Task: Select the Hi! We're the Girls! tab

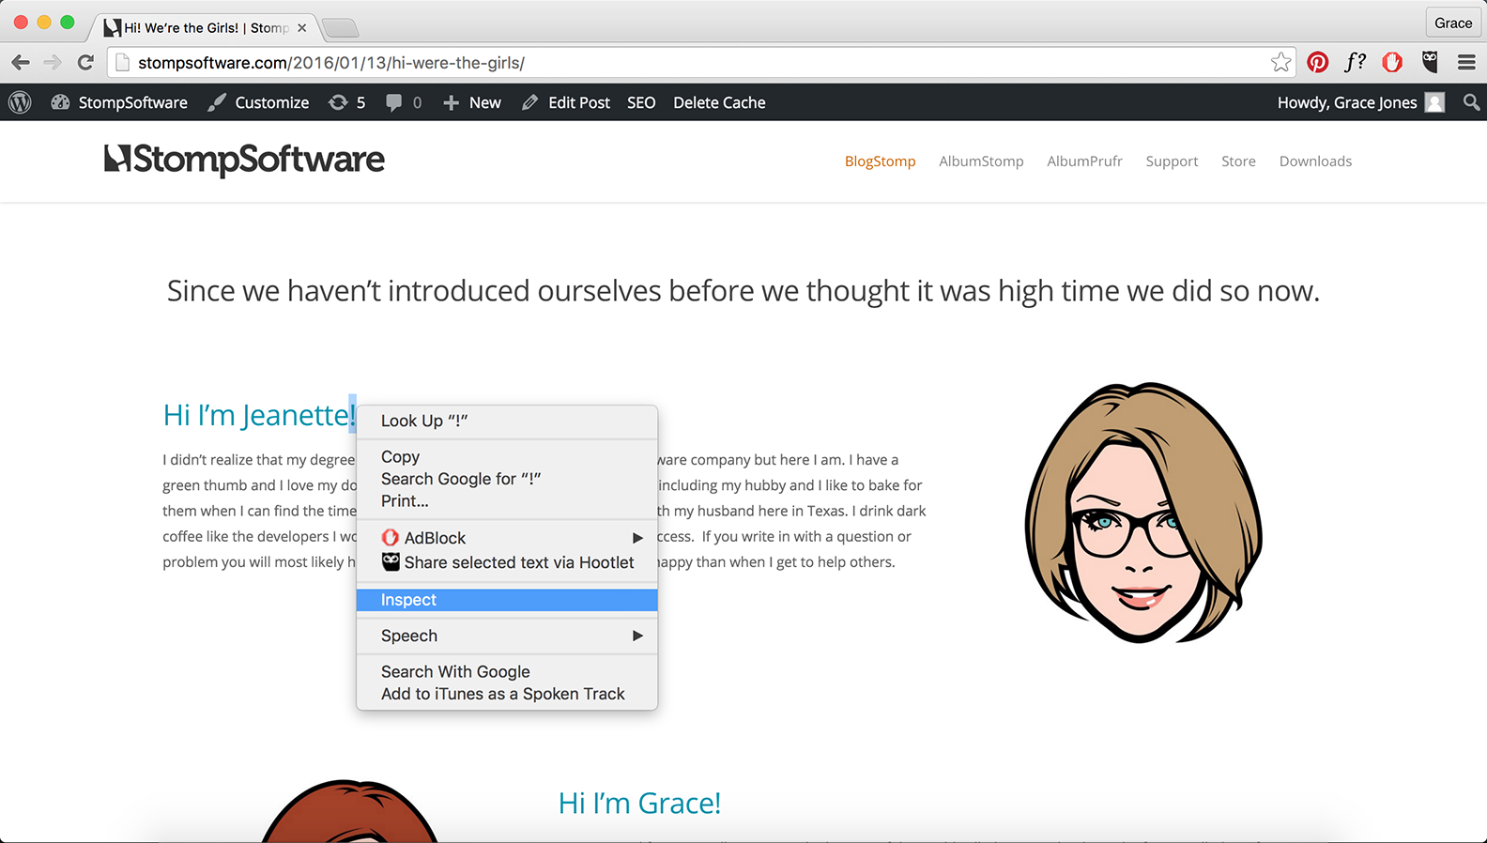Action: [205, 27]
